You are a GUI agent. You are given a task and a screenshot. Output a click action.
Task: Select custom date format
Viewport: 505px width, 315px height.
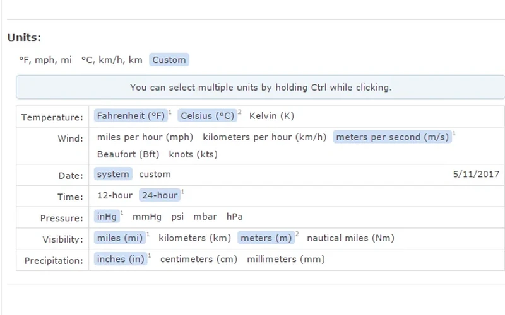click(x=155, y=174)
